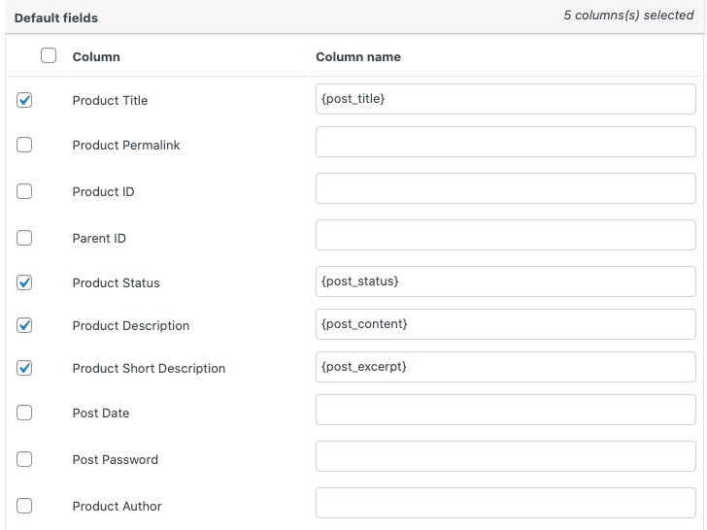Edit the {post_status} column name field
The width and height of the screenshot is (707, 530).
coord(505,282)
